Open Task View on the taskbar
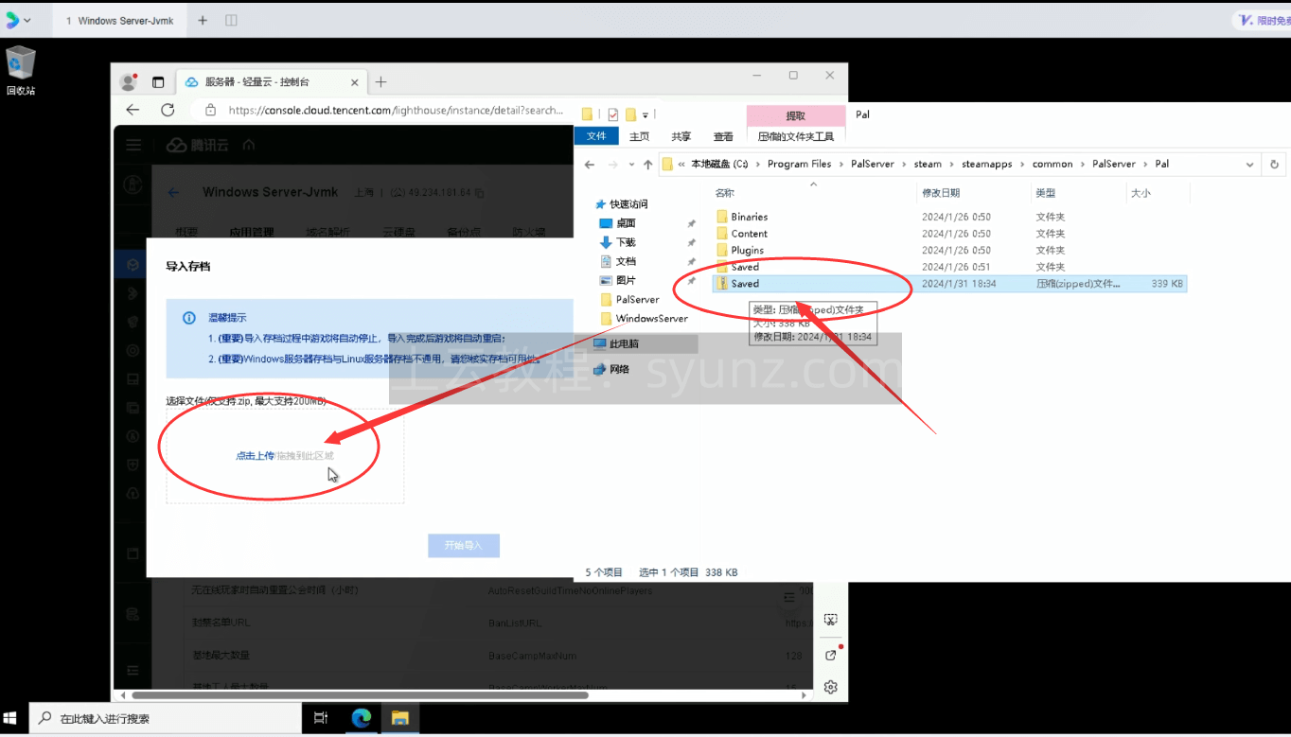Screen dimensions: 1291x737 [x=321, y=719]
